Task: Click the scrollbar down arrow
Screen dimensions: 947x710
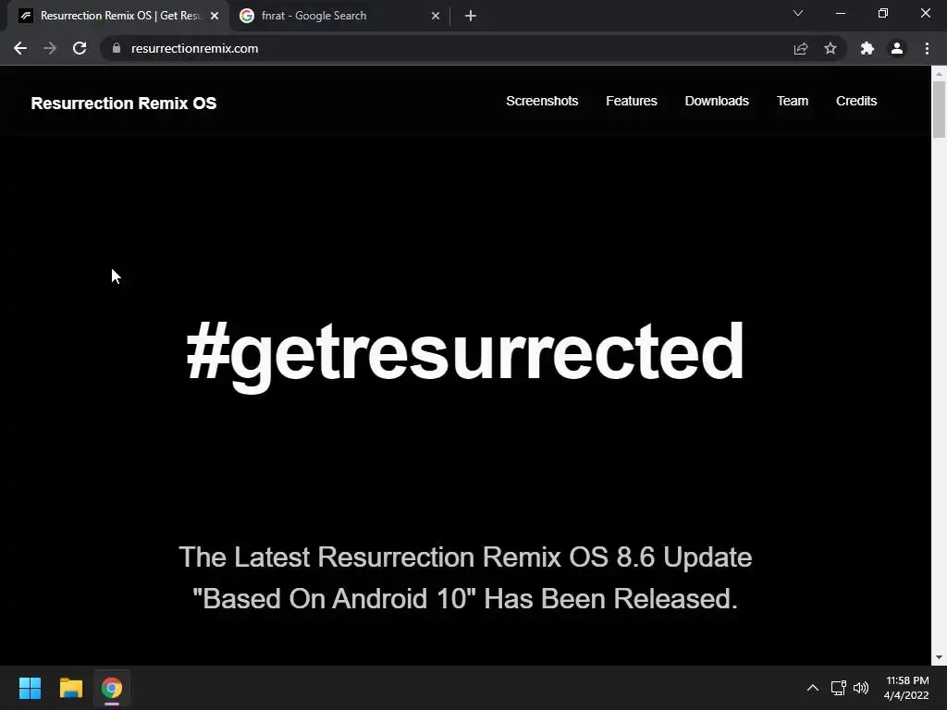Action: pyautogui.click(x=939, y=657)
